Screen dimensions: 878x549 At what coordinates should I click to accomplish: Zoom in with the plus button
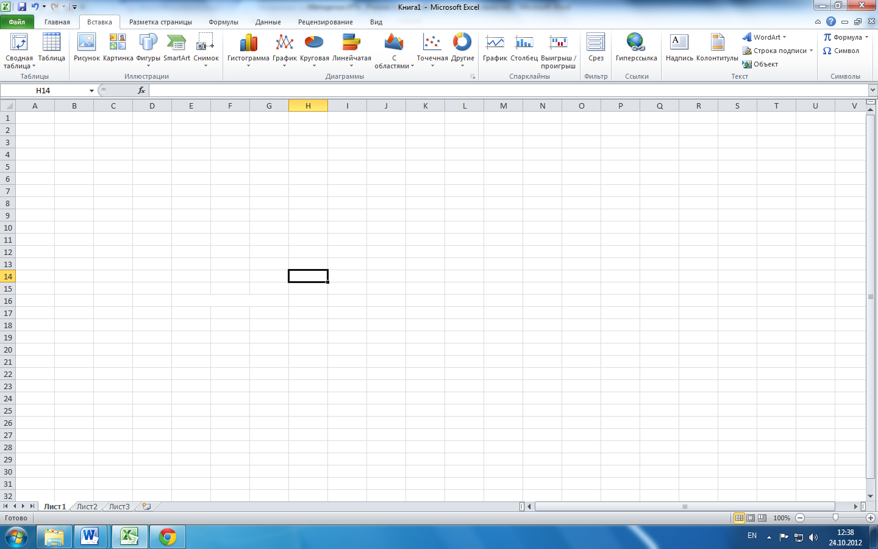[871, 518]
